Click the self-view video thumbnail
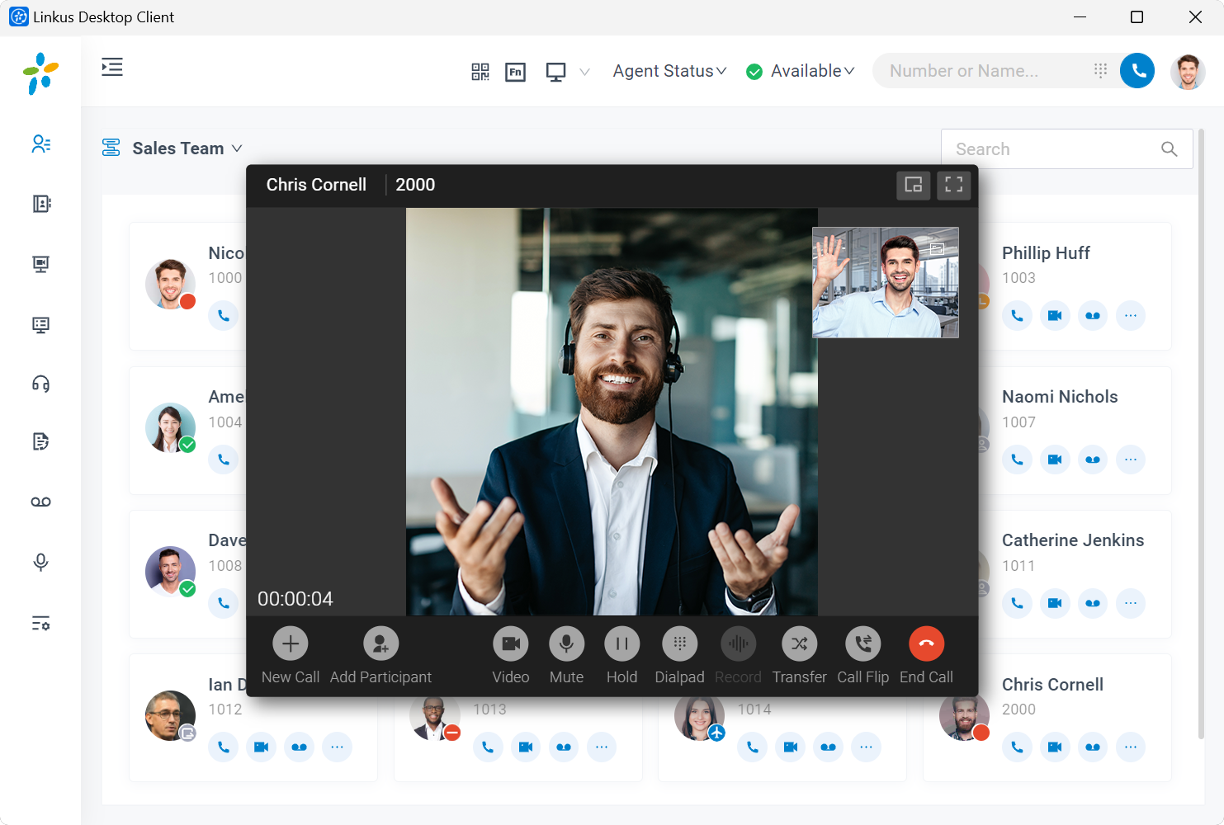The height and width of the screenshot is (825, 1224). [886, 282]
